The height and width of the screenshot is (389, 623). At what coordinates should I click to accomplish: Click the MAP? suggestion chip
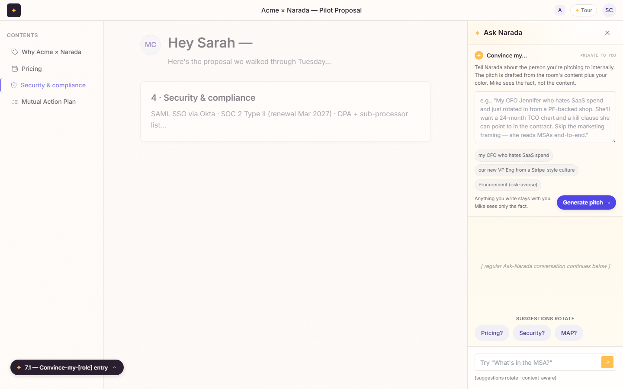click(569, 333)
